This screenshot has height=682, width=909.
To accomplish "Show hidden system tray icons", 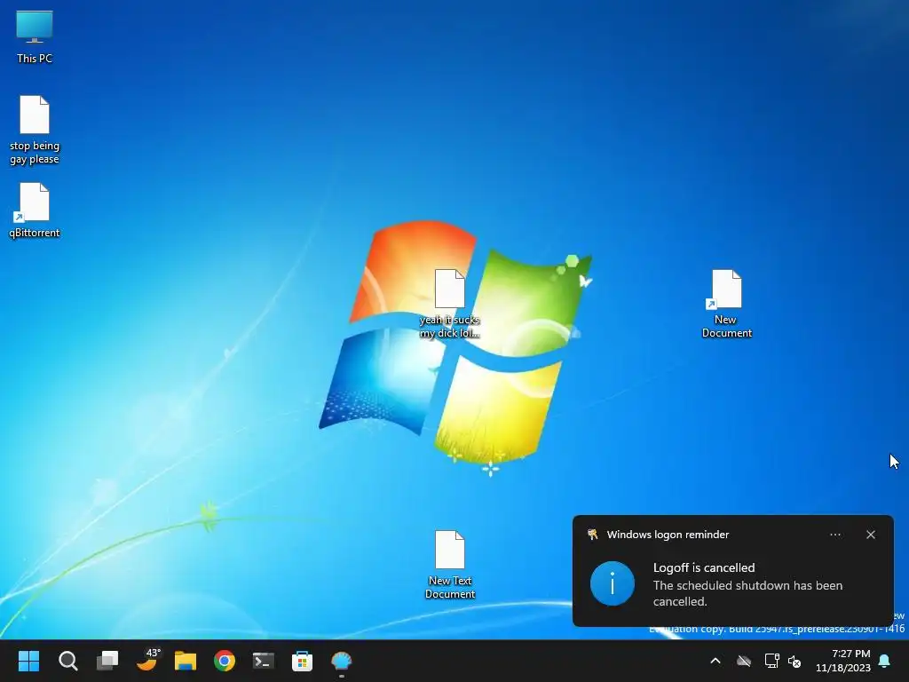I will (x=715, y=661).
